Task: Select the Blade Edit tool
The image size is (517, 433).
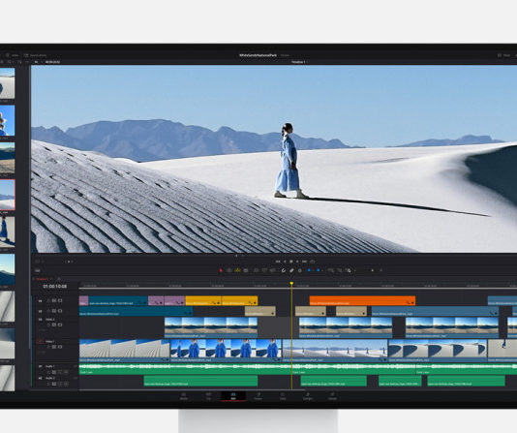Action: tap(246, 270)
